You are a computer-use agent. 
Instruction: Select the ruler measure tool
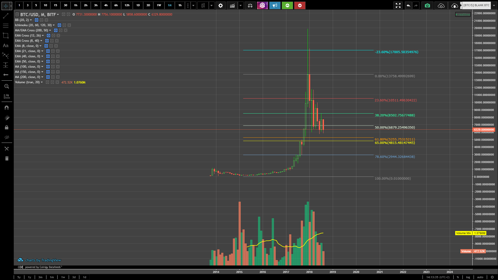7,96
